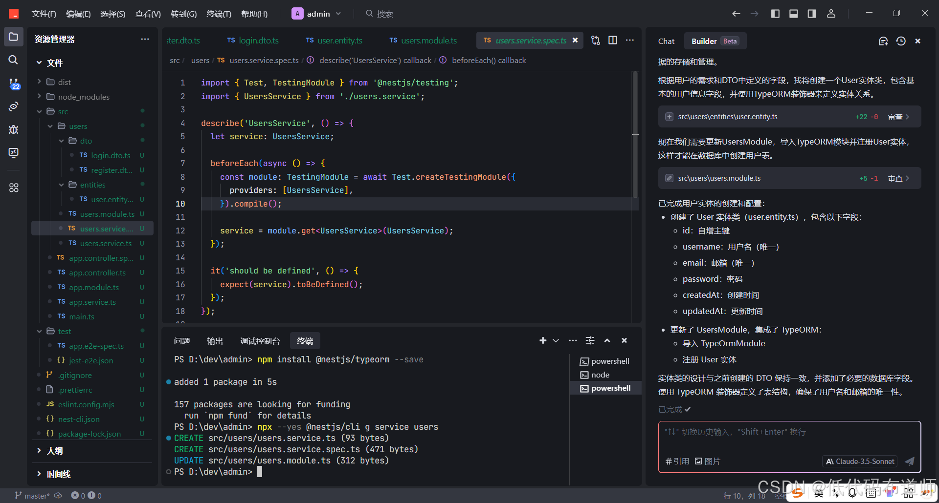This screenshot has width=939, height=503.
Task: Review changes for users.module.ts via 审查
Action: [x=898, y=178]
